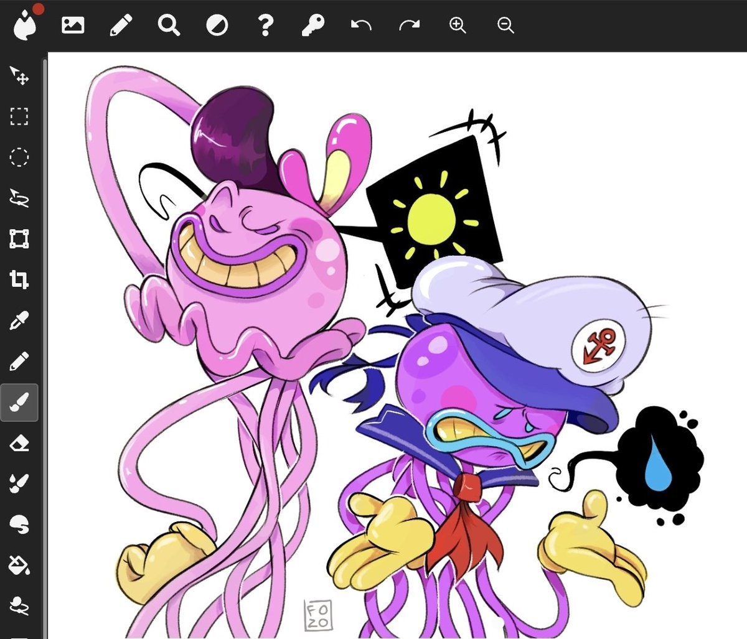Select the bottom lasso-with-ball tool

click(19, 607)
